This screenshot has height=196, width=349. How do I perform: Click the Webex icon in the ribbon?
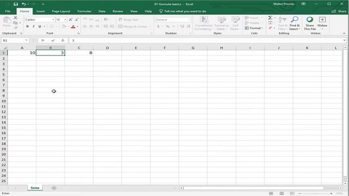322,20
